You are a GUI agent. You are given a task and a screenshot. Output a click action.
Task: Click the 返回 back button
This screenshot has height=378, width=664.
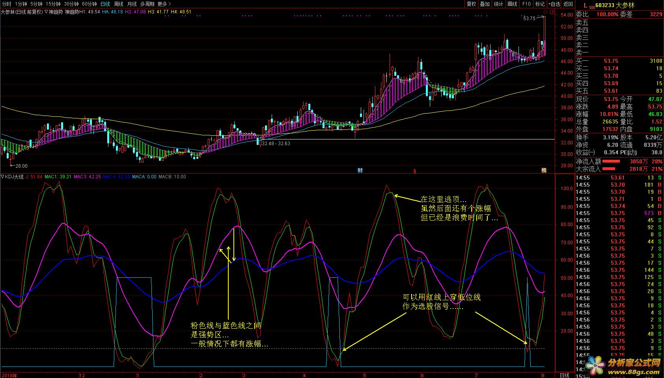568,4
